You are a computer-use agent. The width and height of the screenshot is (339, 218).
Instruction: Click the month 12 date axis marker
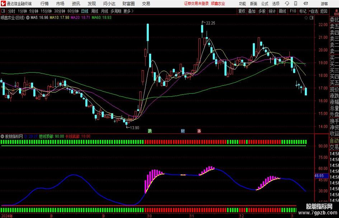[241, 216]
